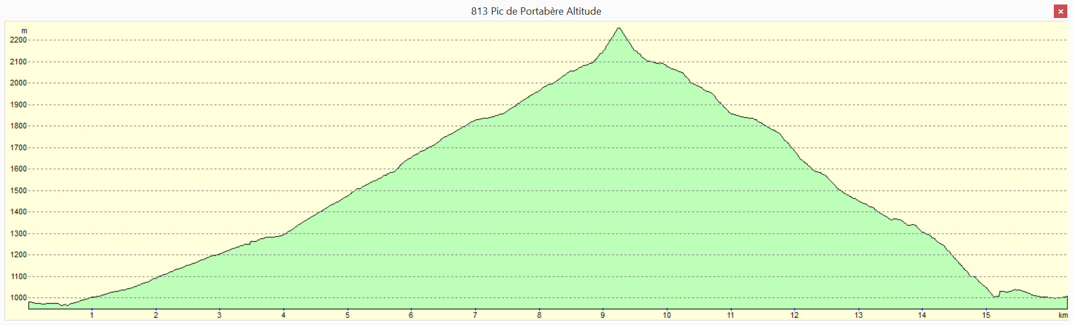Close the altitude profile window
This screenshot has height=325, width=1073.
(1060, 11)
